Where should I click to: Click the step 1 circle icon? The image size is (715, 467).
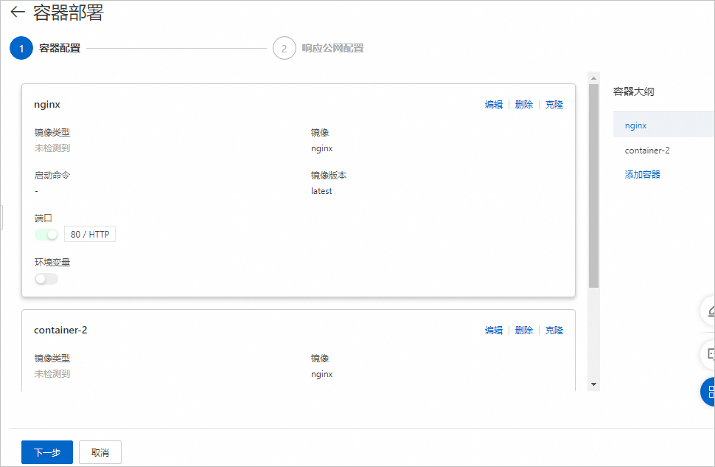click(x=21, y=49)
